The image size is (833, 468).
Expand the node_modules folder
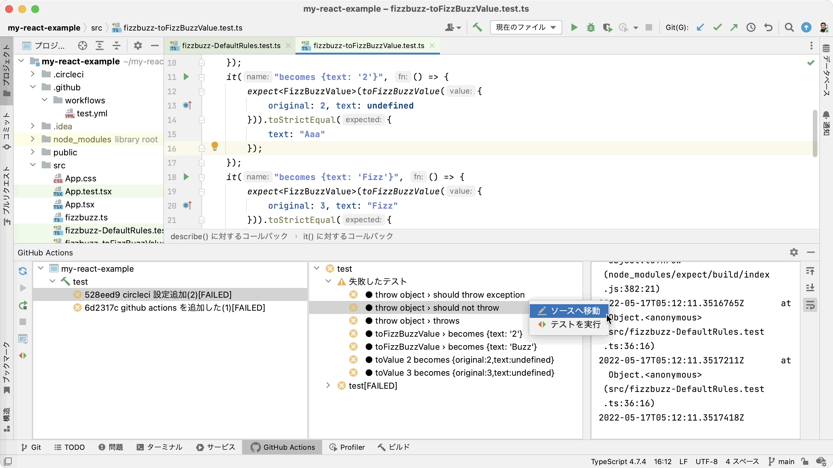point(33,139)
